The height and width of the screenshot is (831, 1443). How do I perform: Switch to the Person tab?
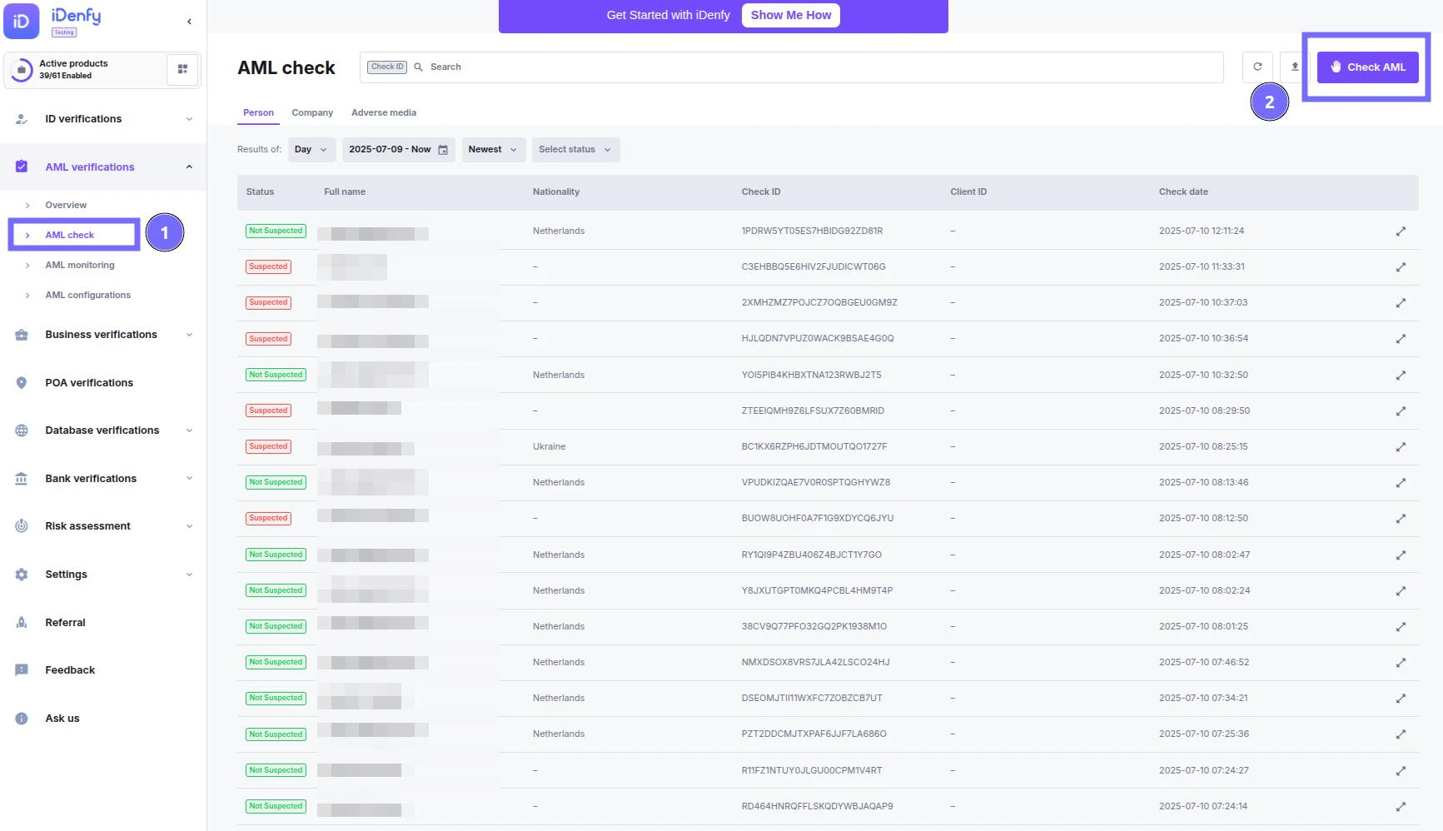[x=258, y=112]
